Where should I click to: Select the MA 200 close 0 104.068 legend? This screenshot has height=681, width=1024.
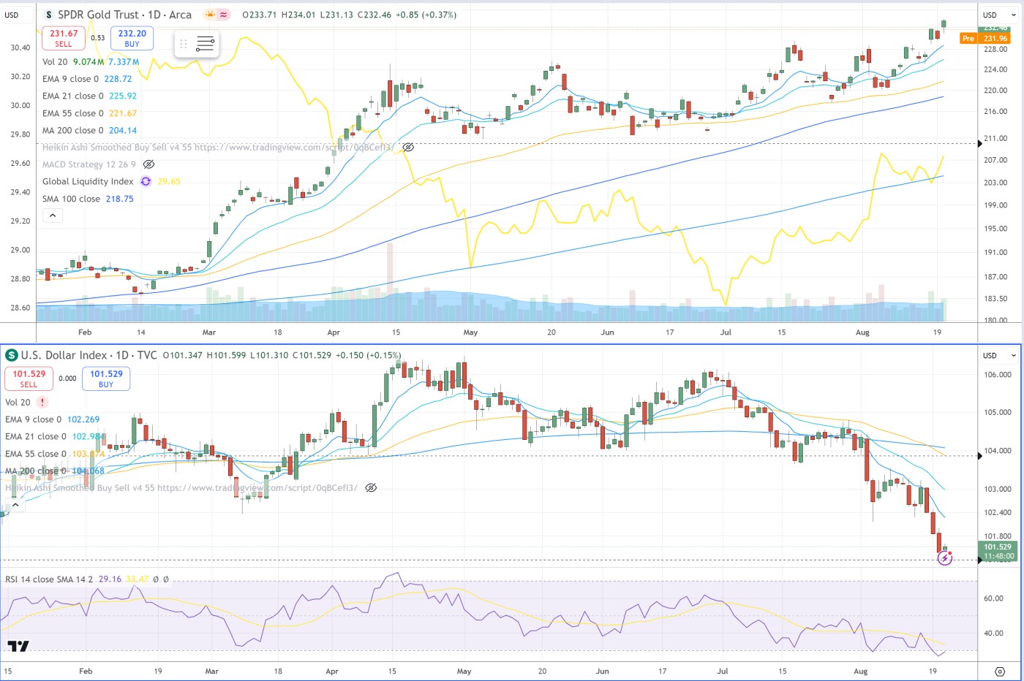pos(54,471)
